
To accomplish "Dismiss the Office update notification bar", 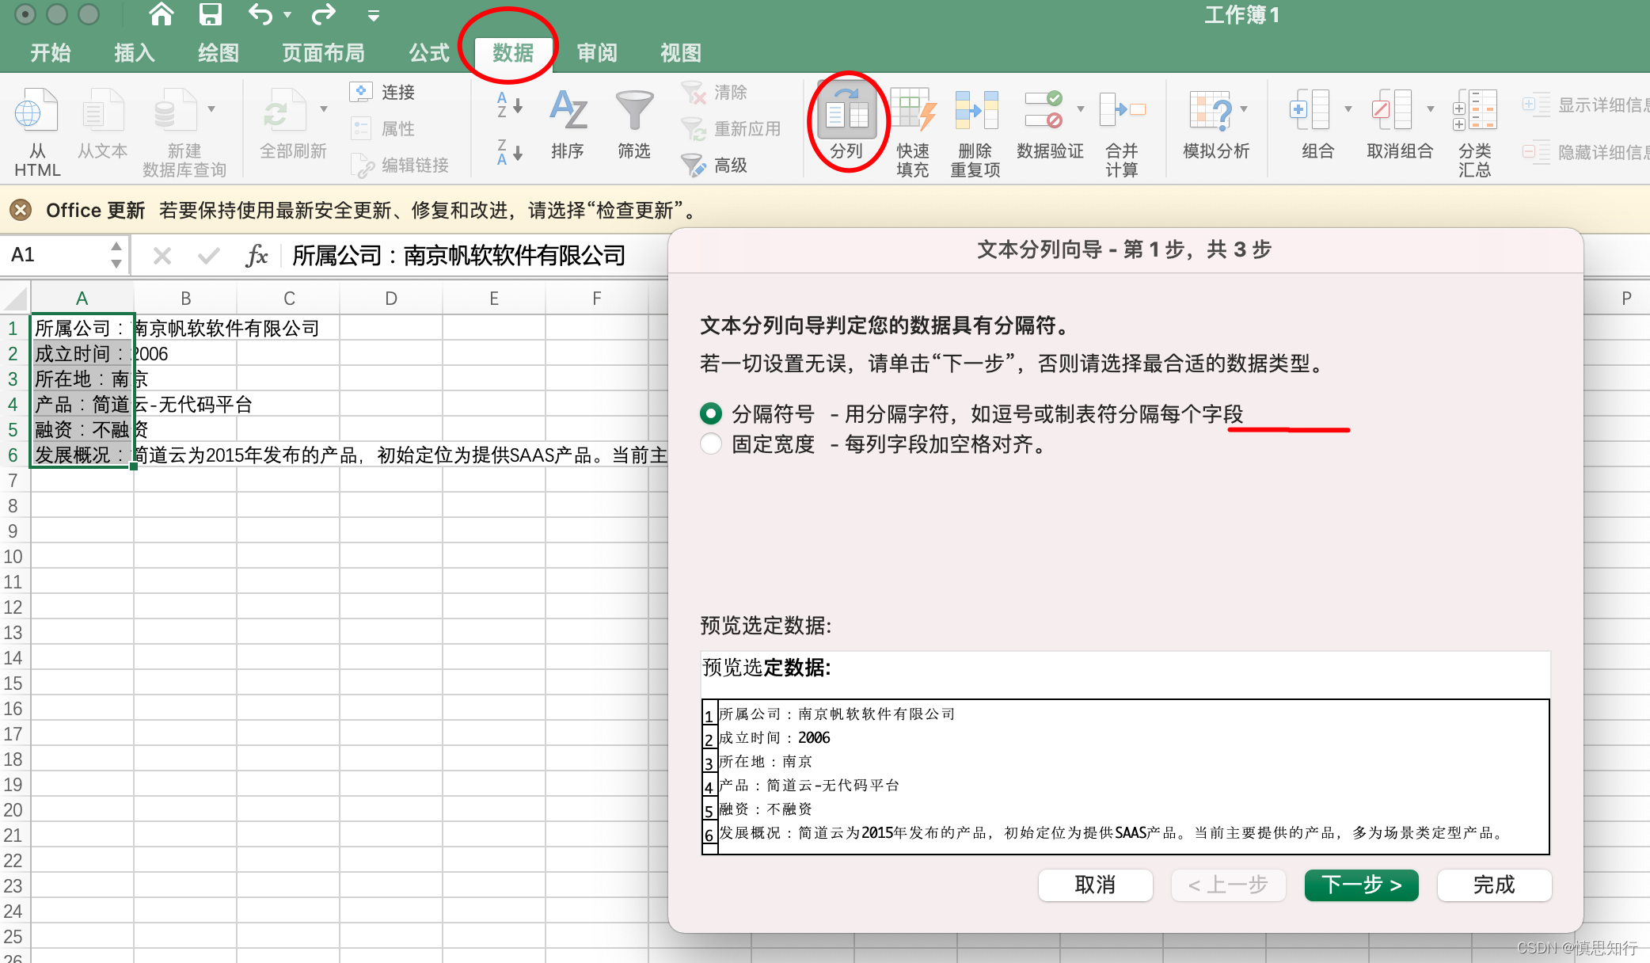I will pos(21,210).
